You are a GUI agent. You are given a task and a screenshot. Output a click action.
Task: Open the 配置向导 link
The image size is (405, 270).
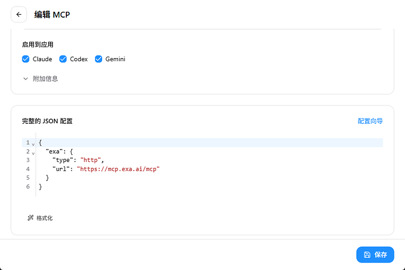click(x=370, y=121)
